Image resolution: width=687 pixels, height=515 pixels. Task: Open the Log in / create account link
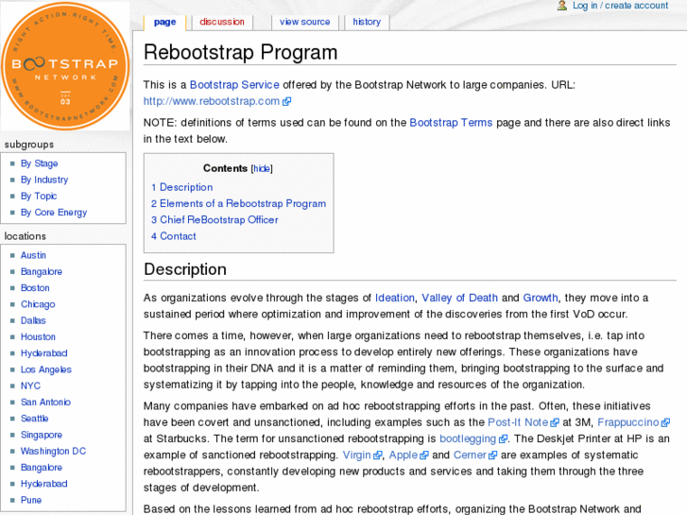(620, 6)
